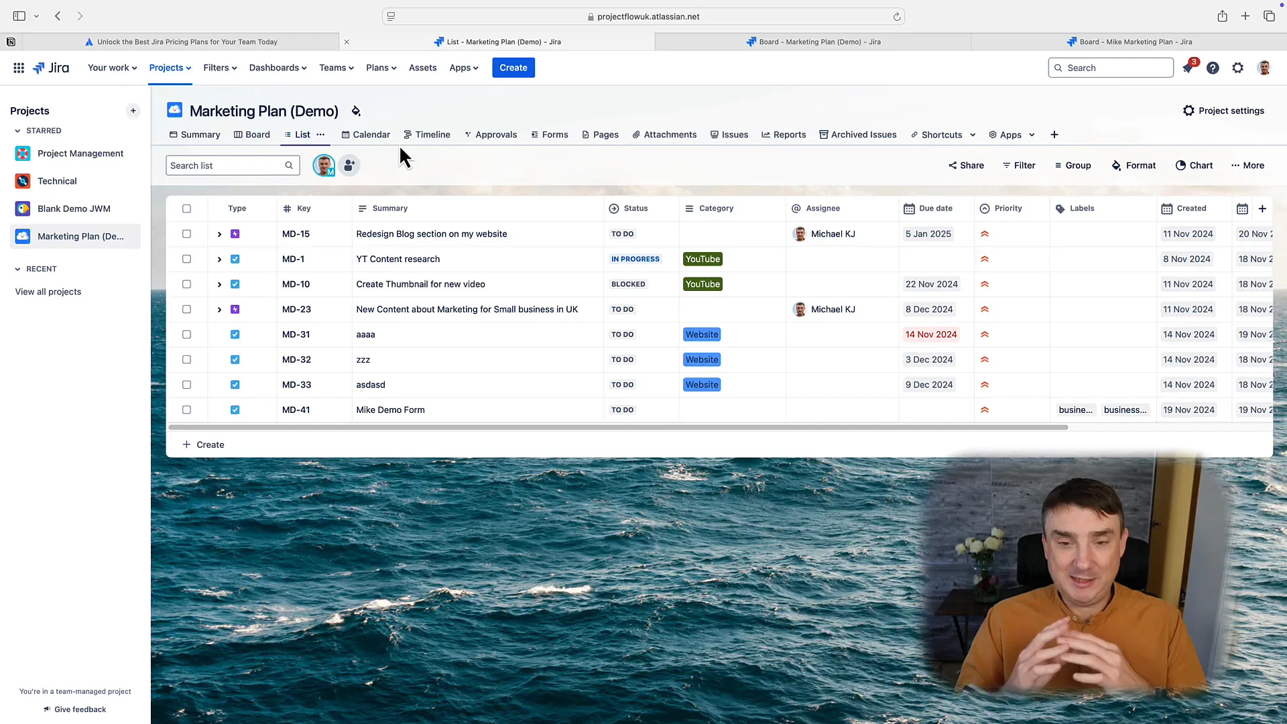Open the notifications bell
The width and height of the screenshot is (1287, 724).
click(1188, 68)
